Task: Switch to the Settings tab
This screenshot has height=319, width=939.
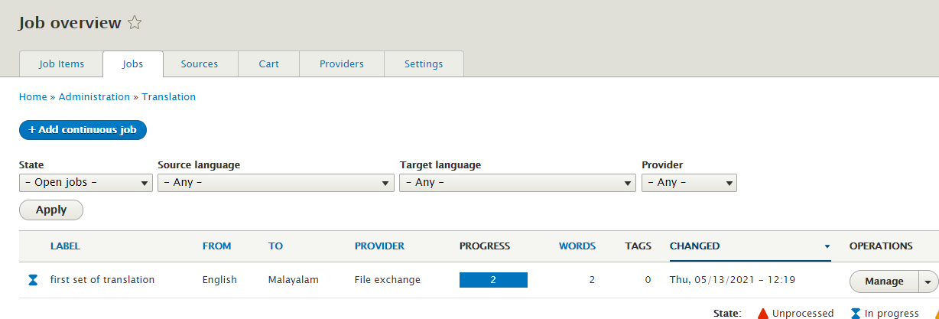Action: tap(424, 64)
